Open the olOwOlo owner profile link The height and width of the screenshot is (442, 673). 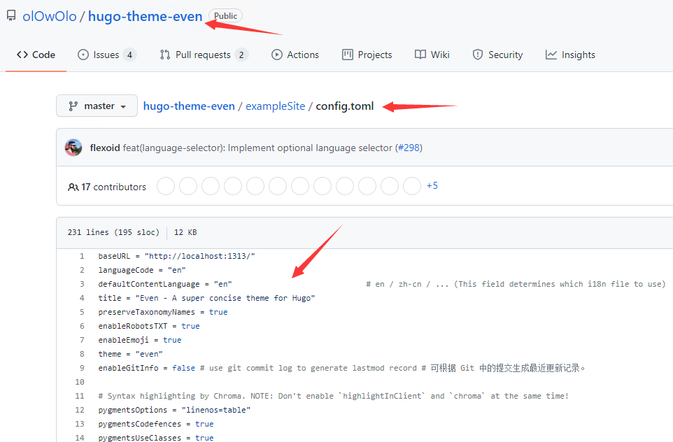[50, 16]
